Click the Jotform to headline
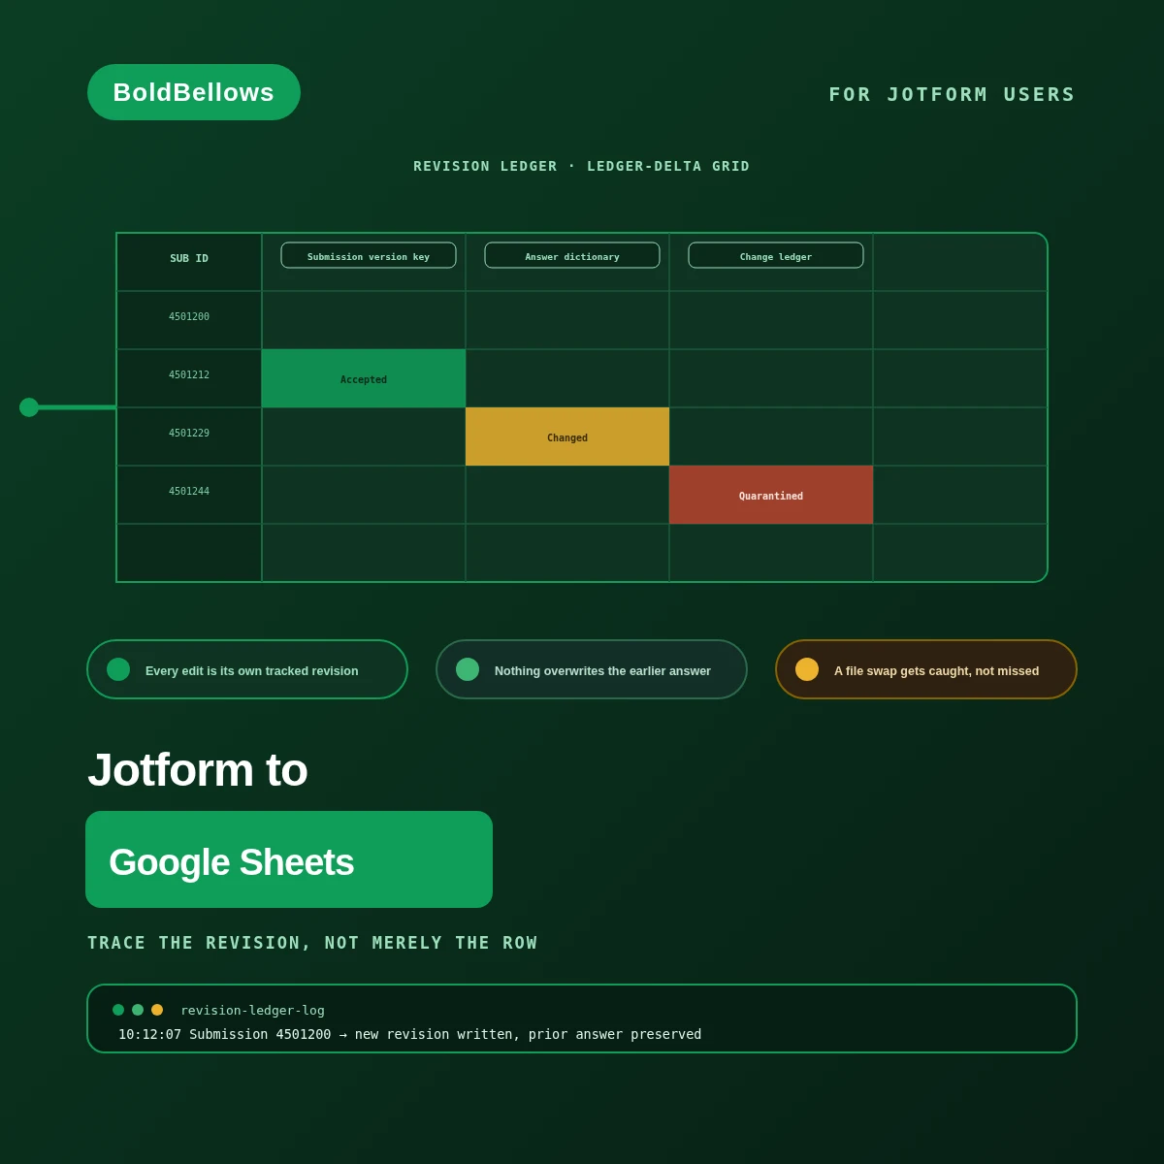The height and width of the screenshot is (1164, 1164). 198,770
